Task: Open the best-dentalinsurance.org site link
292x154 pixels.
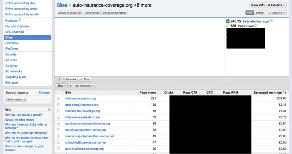Action: (82, 104)
